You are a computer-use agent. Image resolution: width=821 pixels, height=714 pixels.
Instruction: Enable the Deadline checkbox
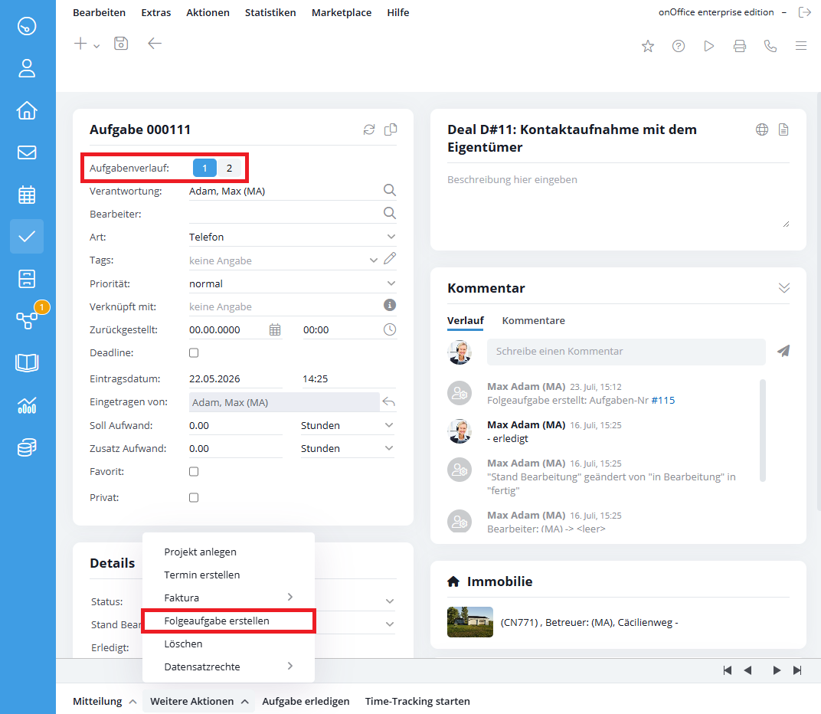(194, 353)
